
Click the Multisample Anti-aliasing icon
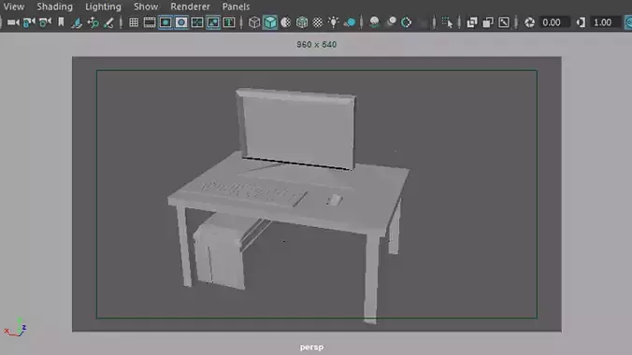407,22
